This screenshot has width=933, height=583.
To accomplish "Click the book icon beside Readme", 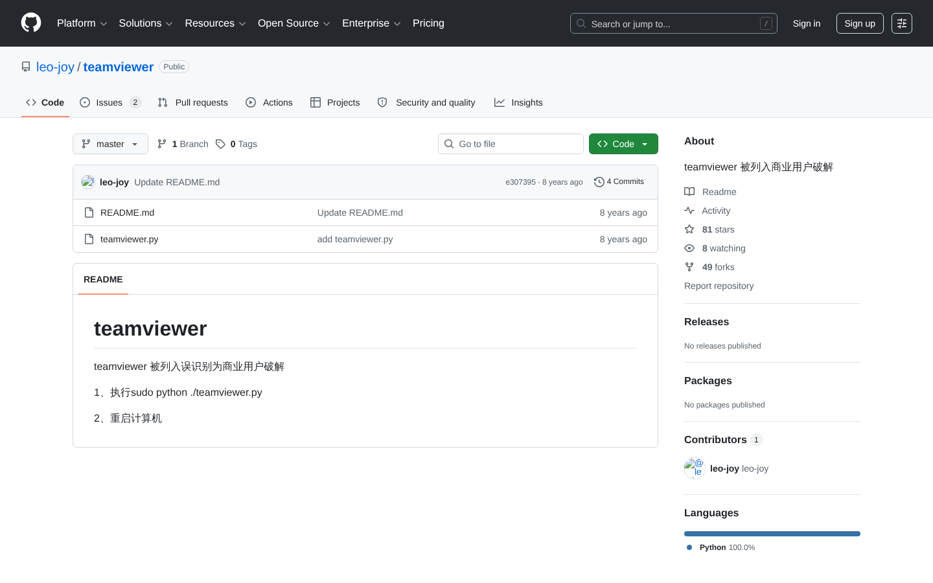I will click(x=689, y=192).
